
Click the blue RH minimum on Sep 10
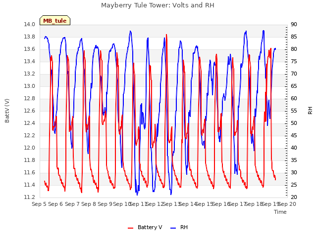137,194
